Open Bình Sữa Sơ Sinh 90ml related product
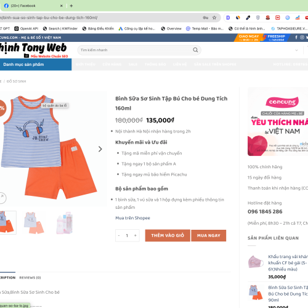Viewport: 308px width, 308px height. point(288,294)
